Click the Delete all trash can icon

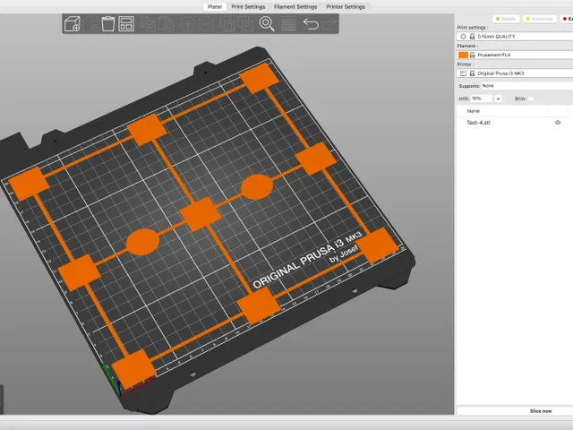coord(107,24)
